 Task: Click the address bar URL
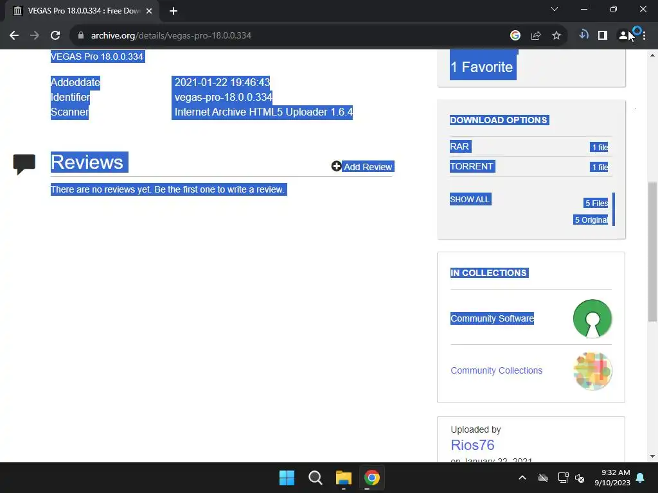[x=171, y=36]
